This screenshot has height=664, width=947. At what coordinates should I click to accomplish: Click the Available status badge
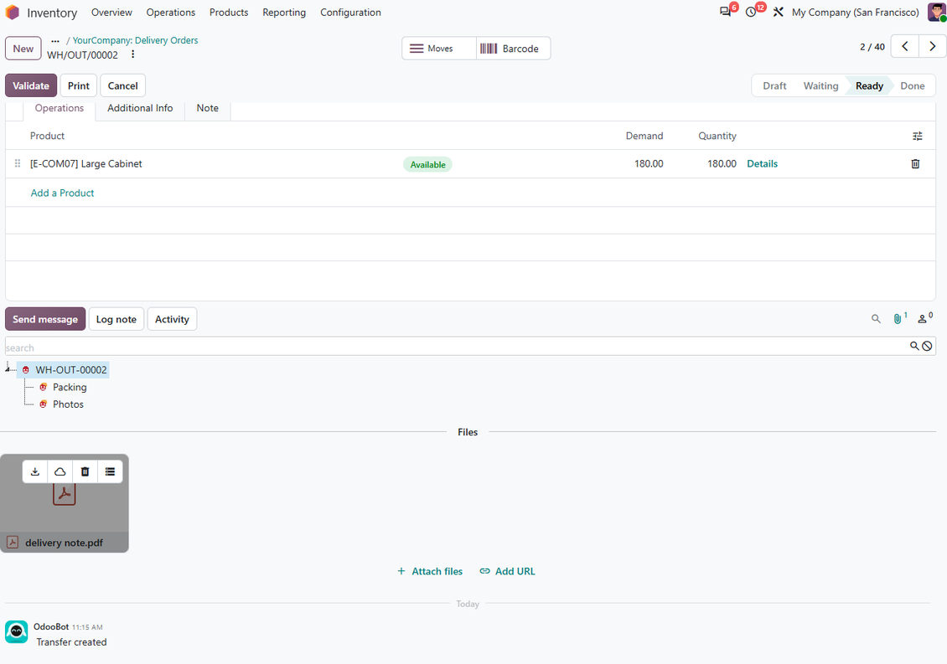pyautogui.click(x=427, y=164)
